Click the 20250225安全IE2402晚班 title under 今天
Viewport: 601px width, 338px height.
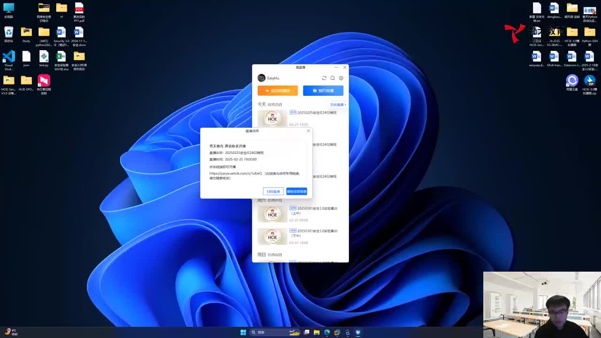[317, 113]
